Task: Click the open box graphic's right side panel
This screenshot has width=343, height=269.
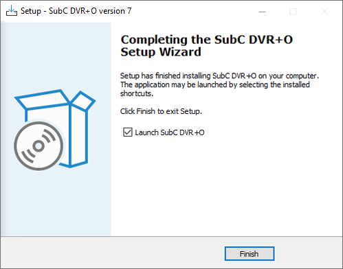Action: click(x=79, y=136)
